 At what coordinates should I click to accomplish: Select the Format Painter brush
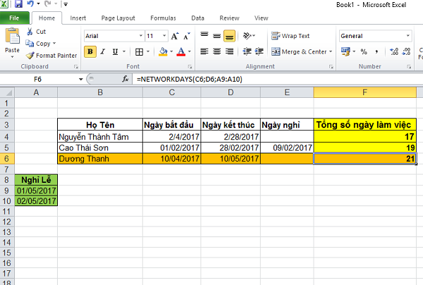pyautogui.click(x=30, y=56)
